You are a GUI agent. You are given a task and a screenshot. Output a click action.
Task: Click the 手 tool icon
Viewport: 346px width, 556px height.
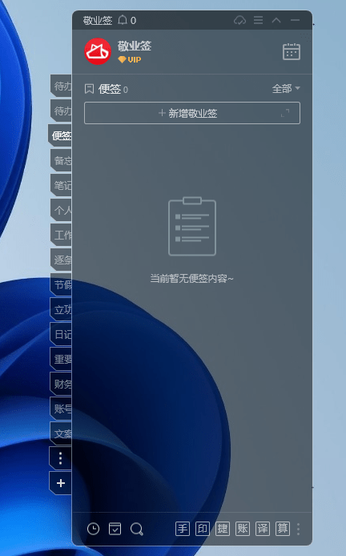pyautogui.click(x=183, y=529)
